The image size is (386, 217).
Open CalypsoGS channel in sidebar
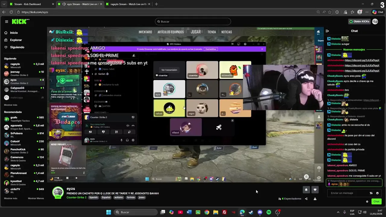[24, 90]
